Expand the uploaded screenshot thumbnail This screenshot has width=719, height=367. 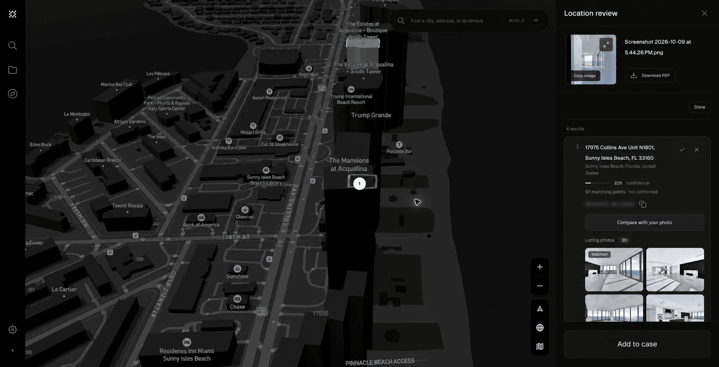(x=606, y=44)
